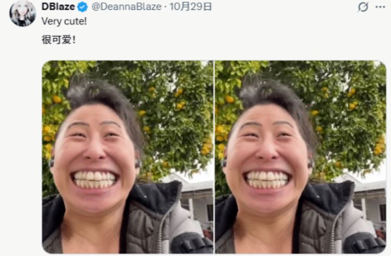Open DBlaze's profile avatar picture
The width and height of the screenshot is (391, 256).
tap(22, 13)
